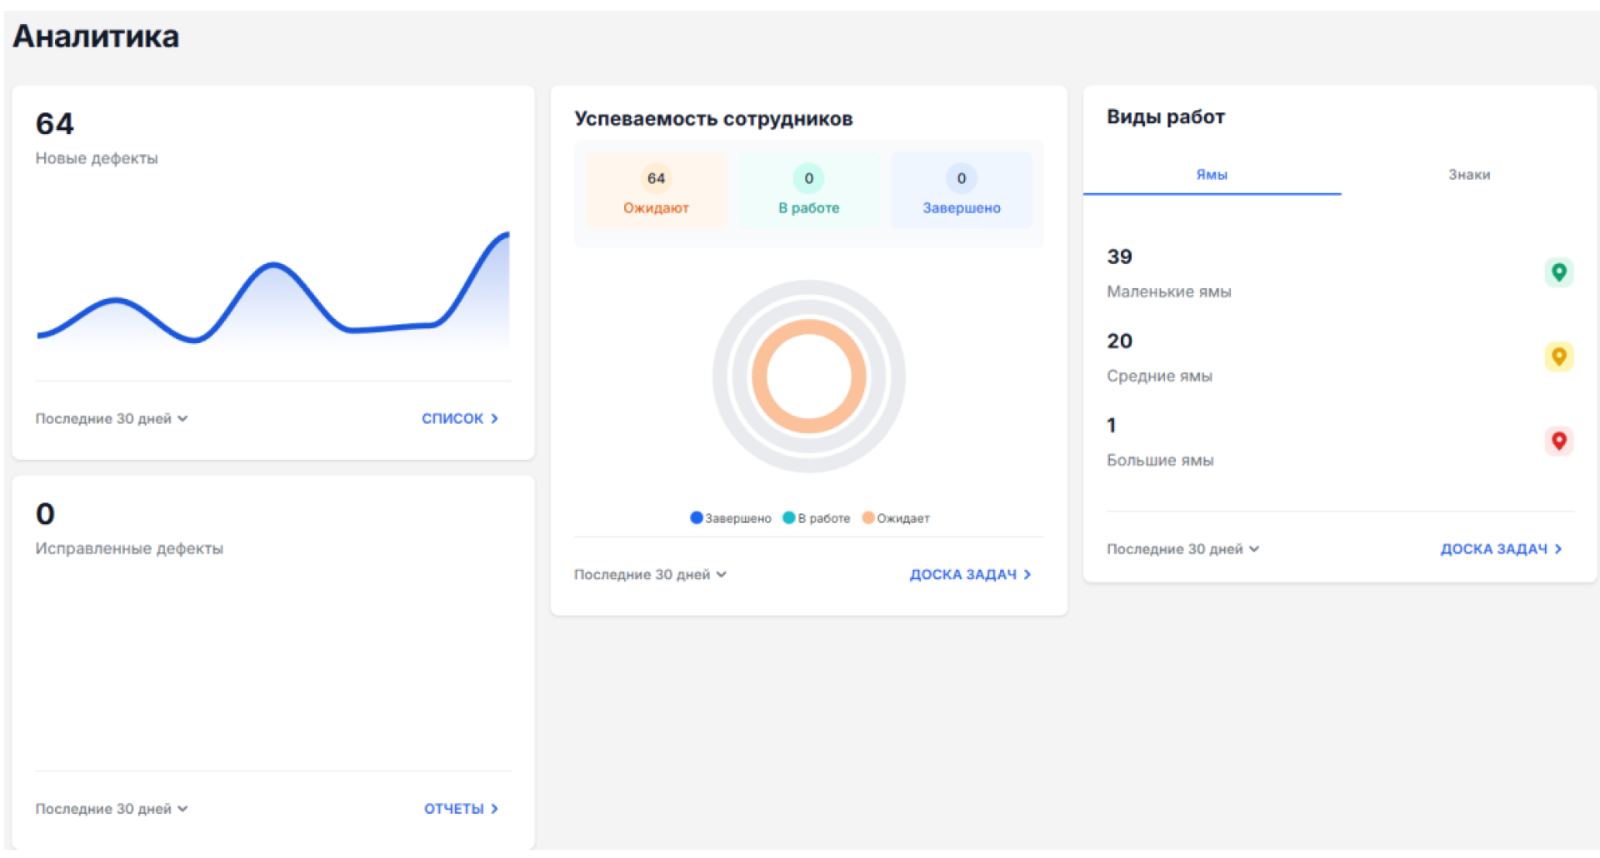The width and height of the screenshot is (1600, 858).
Task: Click the arrow icon beside СПИСОК
Action: [x=495, y=419]
